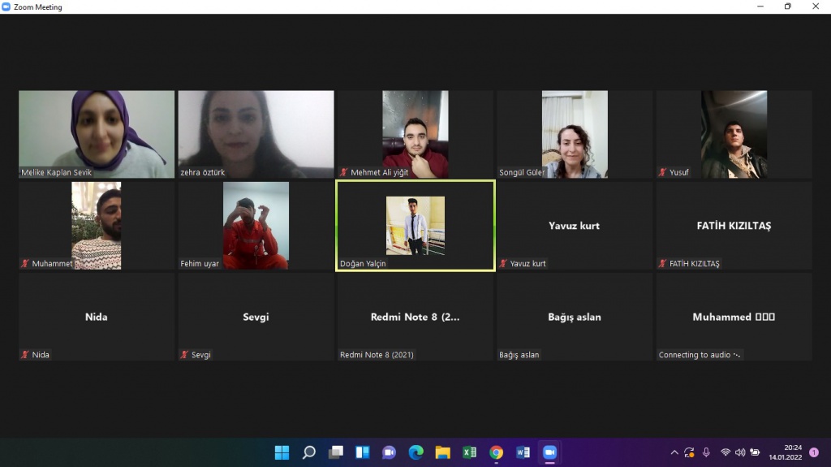The image size is (831, 467).
Task: Open Task View from the taskbar
Action: [335, 452]
